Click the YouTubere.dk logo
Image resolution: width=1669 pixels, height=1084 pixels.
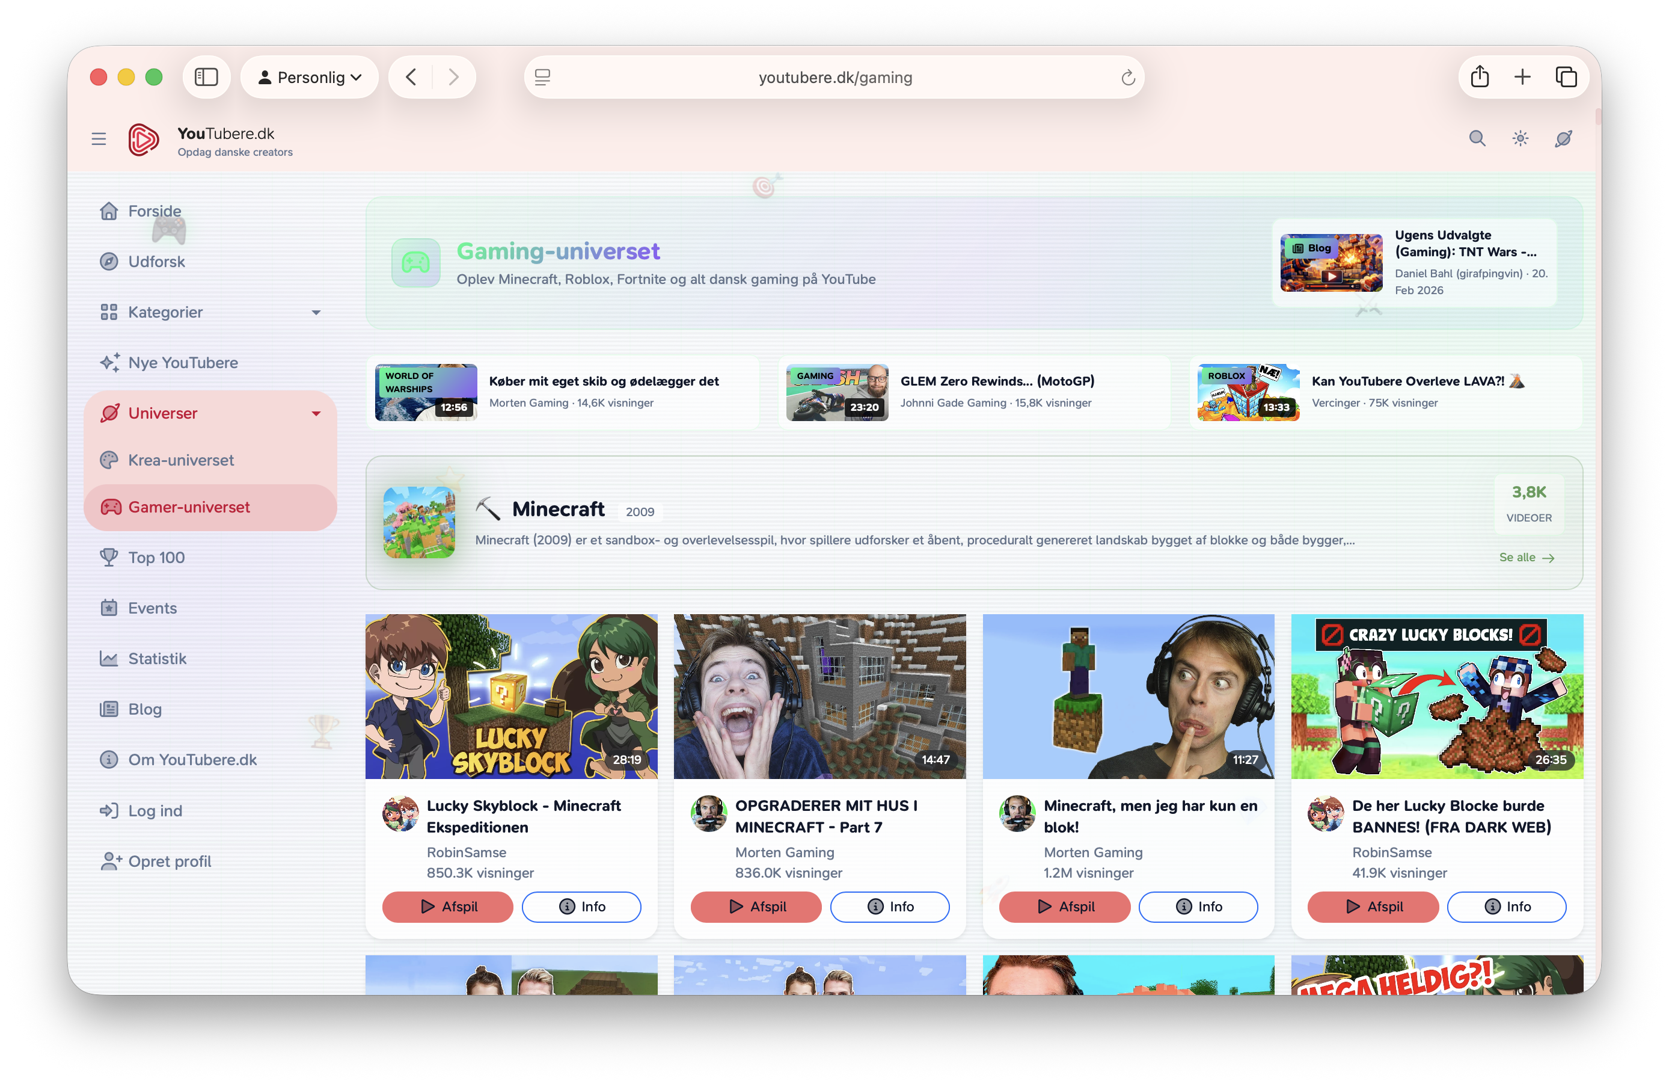(x=144, y=139)
